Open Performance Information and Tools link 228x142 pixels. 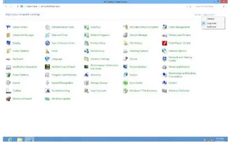pyautogui.click(x=104, y=67)
